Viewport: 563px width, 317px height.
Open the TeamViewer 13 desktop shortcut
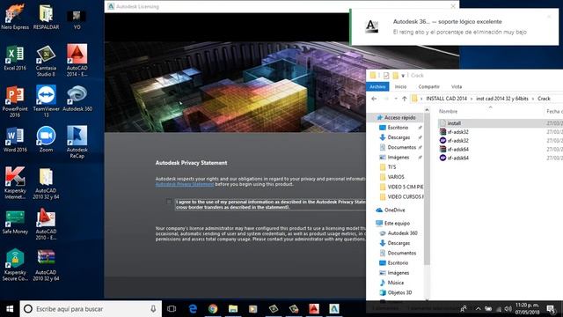click(46, 101)
